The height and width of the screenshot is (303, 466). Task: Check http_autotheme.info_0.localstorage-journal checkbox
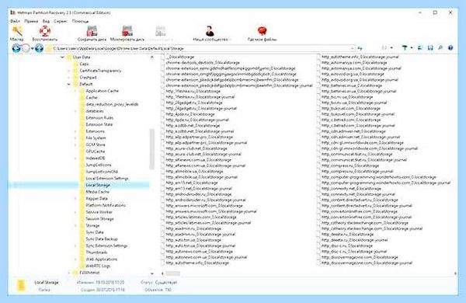[318, 57]
